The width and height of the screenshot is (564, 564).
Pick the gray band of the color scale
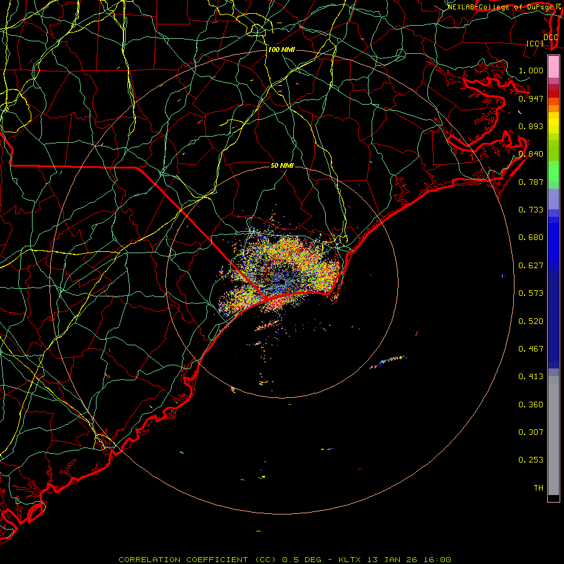pyautogui.click(x=553, y=436)
